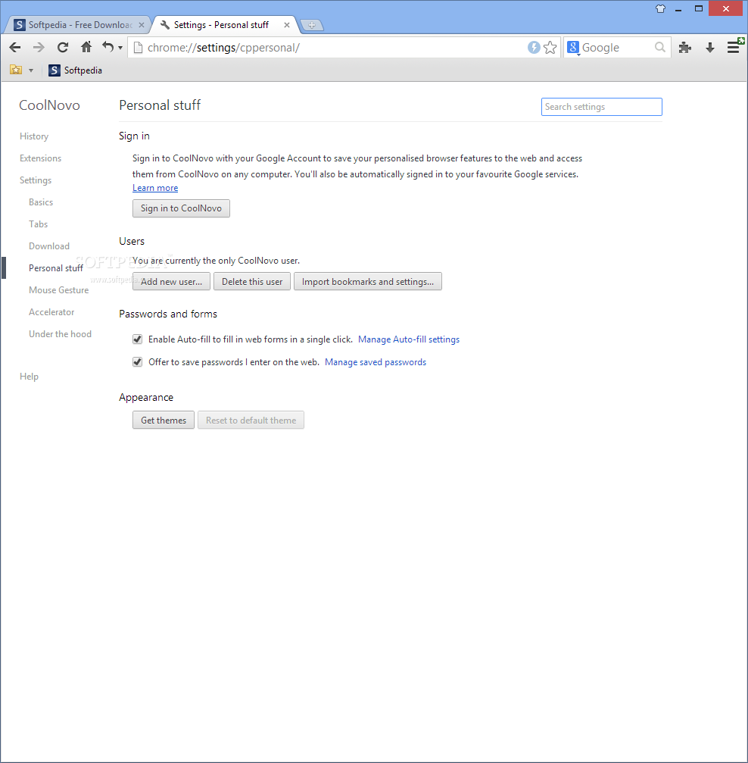Go forward with the forward arrow
748x763 pixels.
point(39,47)
